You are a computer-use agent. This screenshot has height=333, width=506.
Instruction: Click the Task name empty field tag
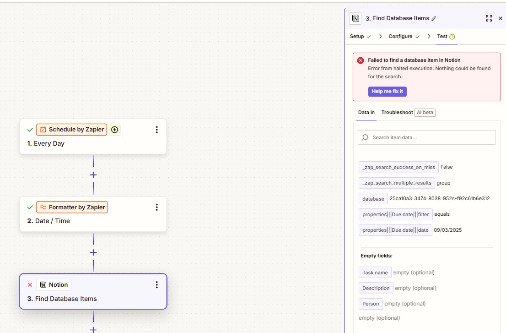click(x=375, y=273)
